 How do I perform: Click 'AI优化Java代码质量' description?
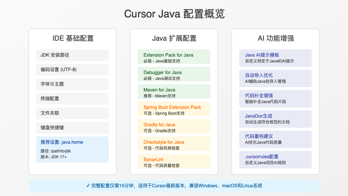pos(263,142)
